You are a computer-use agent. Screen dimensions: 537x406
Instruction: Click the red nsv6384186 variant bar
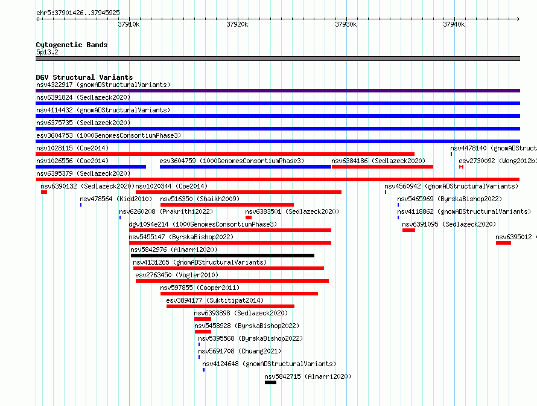[x=382, y=167]
